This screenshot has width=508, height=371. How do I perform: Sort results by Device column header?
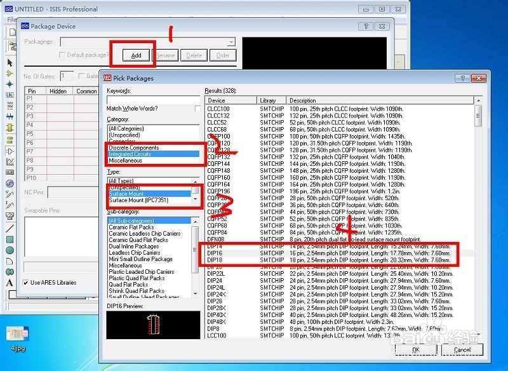coord(231,100)
